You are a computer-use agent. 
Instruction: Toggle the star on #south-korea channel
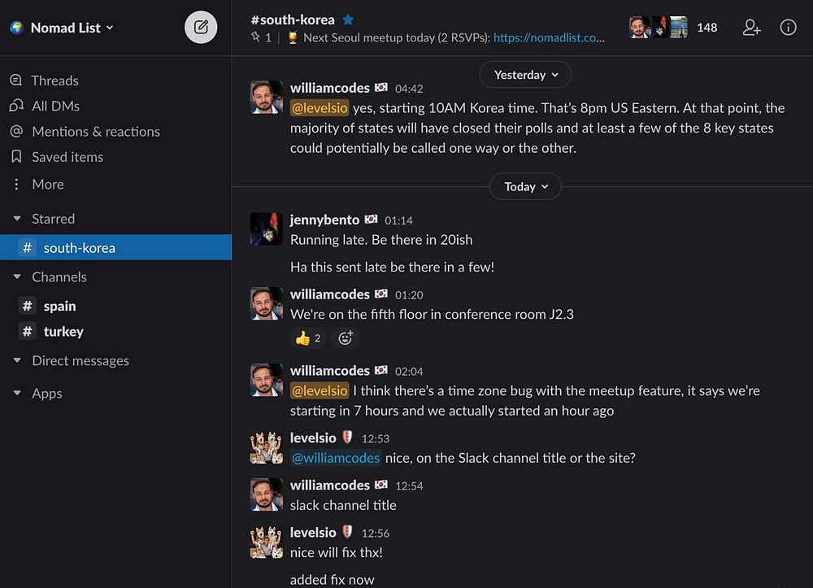tap(349, 20)
